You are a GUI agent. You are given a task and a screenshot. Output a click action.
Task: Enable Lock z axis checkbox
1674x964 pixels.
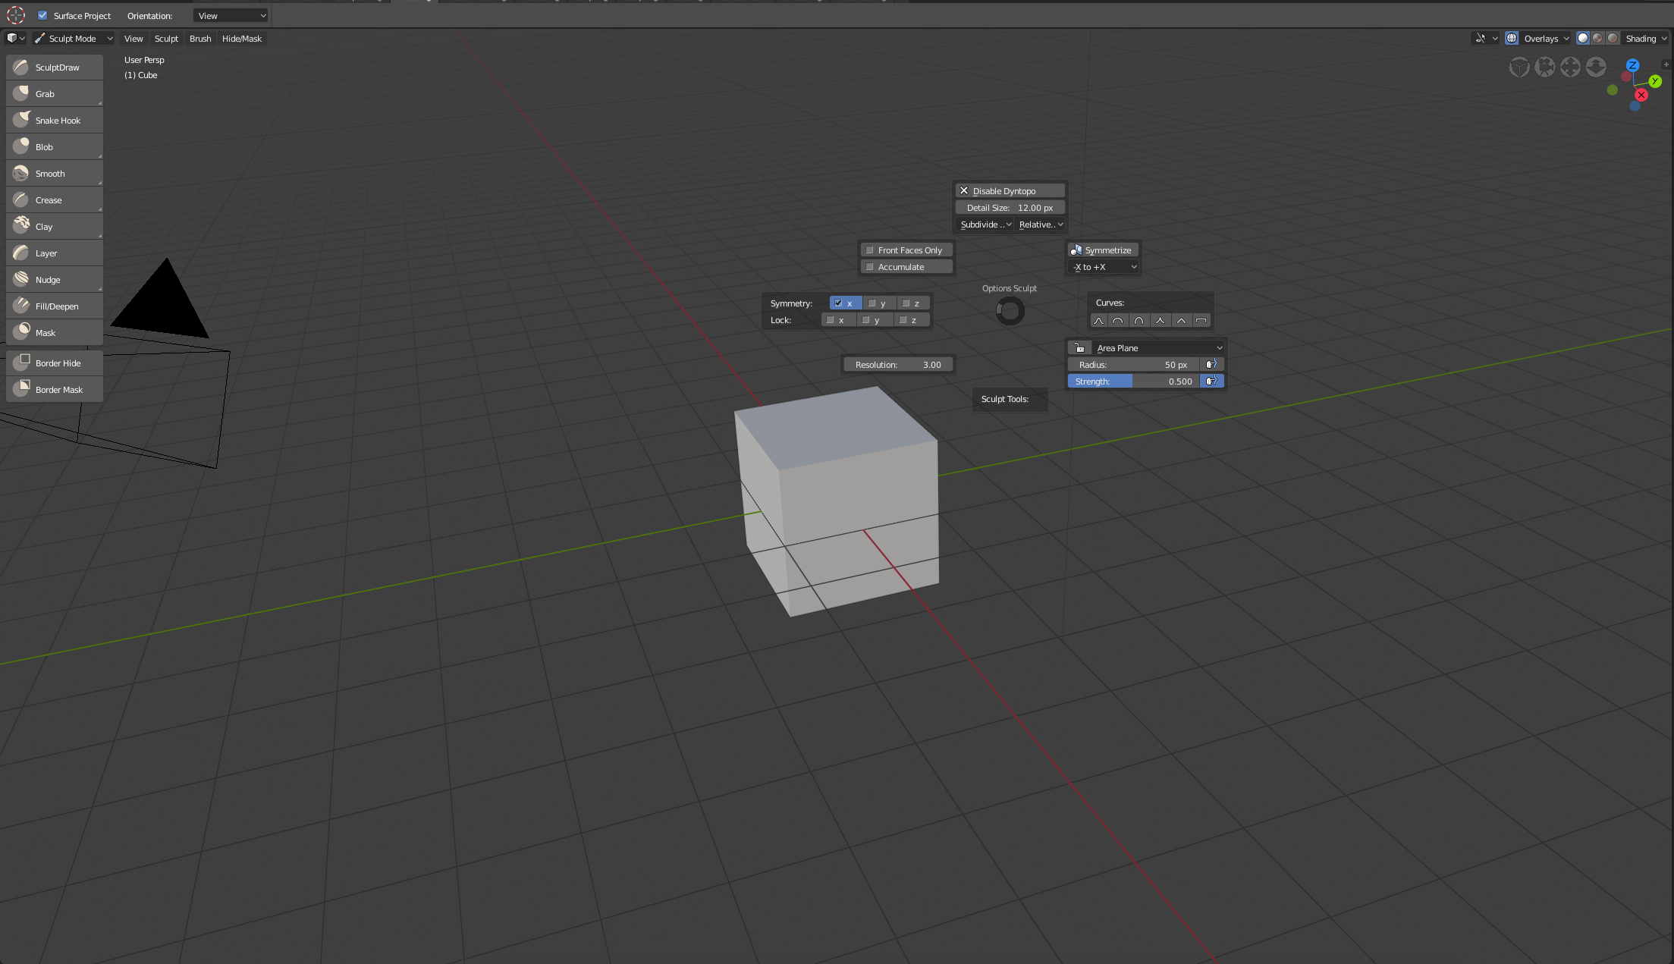click(910, 320)
